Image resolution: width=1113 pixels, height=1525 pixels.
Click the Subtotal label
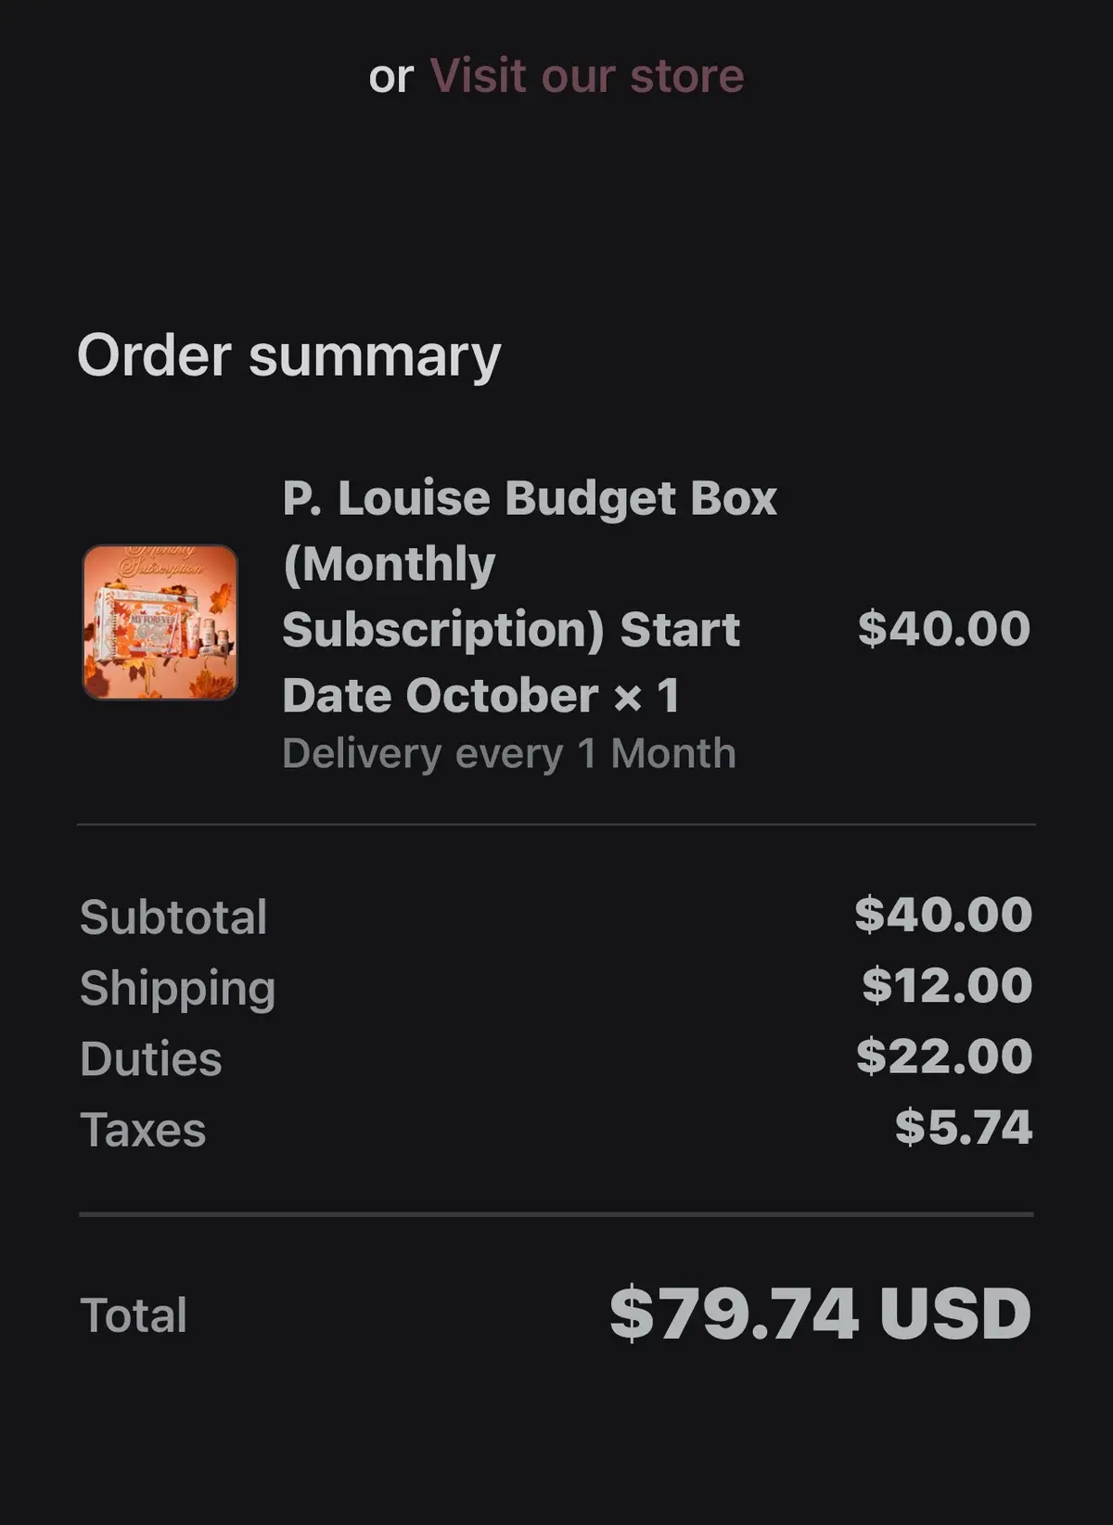(x=173, y=916)
